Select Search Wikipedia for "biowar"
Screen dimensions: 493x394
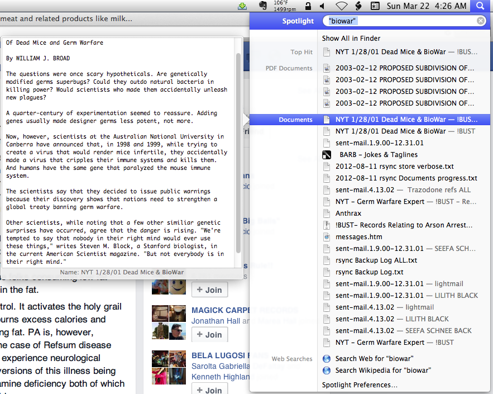tap(383, 371)
